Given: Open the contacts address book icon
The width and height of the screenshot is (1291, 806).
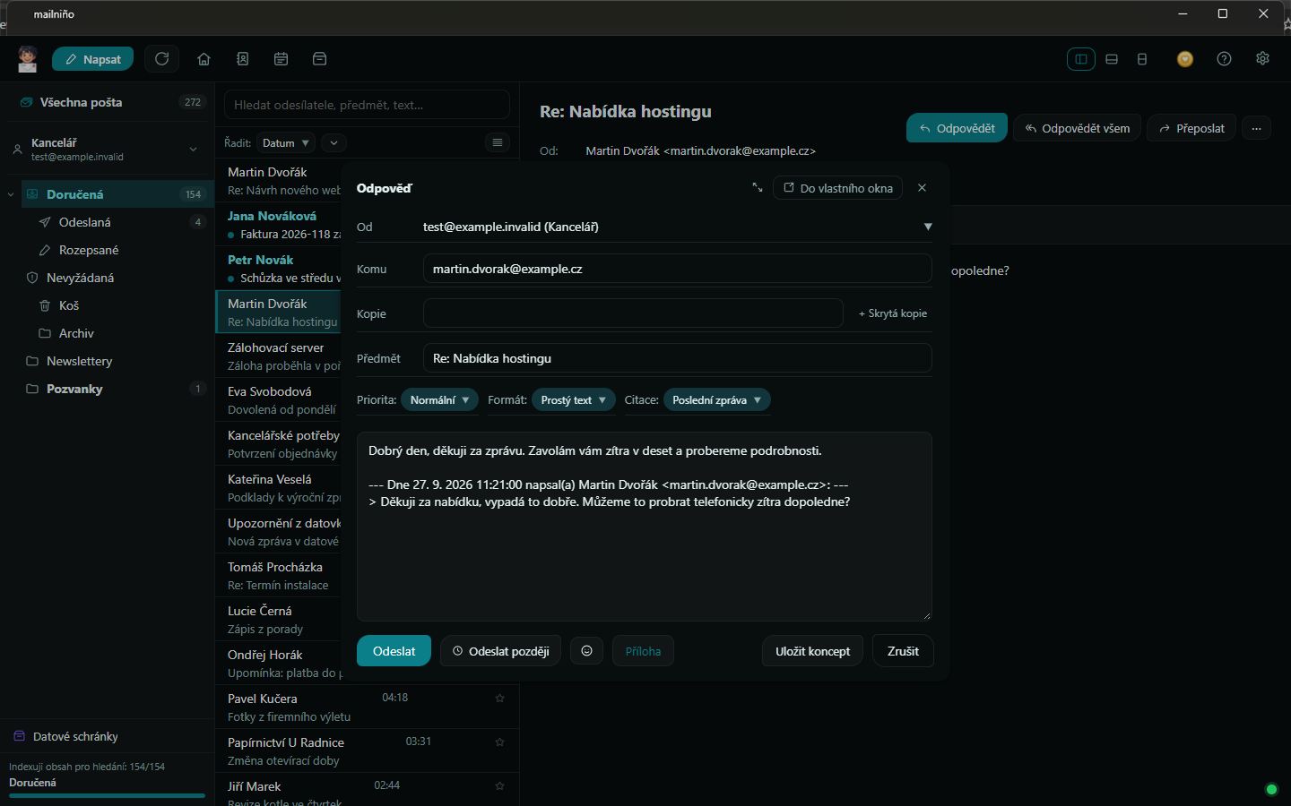Looking at the screenshot, I should coord(242,59).
